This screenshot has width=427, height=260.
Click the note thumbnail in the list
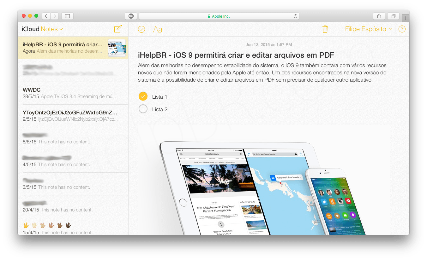117,48
